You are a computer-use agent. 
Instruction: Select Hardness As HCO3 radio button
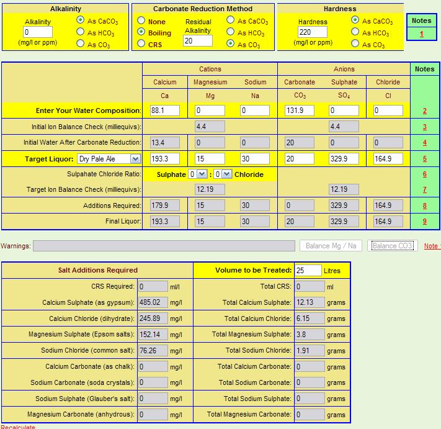355,32
